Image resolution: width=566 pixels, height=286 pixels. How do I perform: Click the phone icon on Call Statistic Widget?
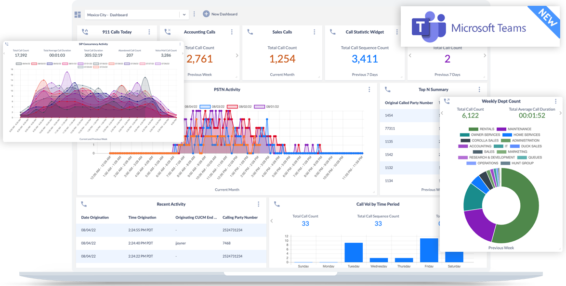pos(333,32)
